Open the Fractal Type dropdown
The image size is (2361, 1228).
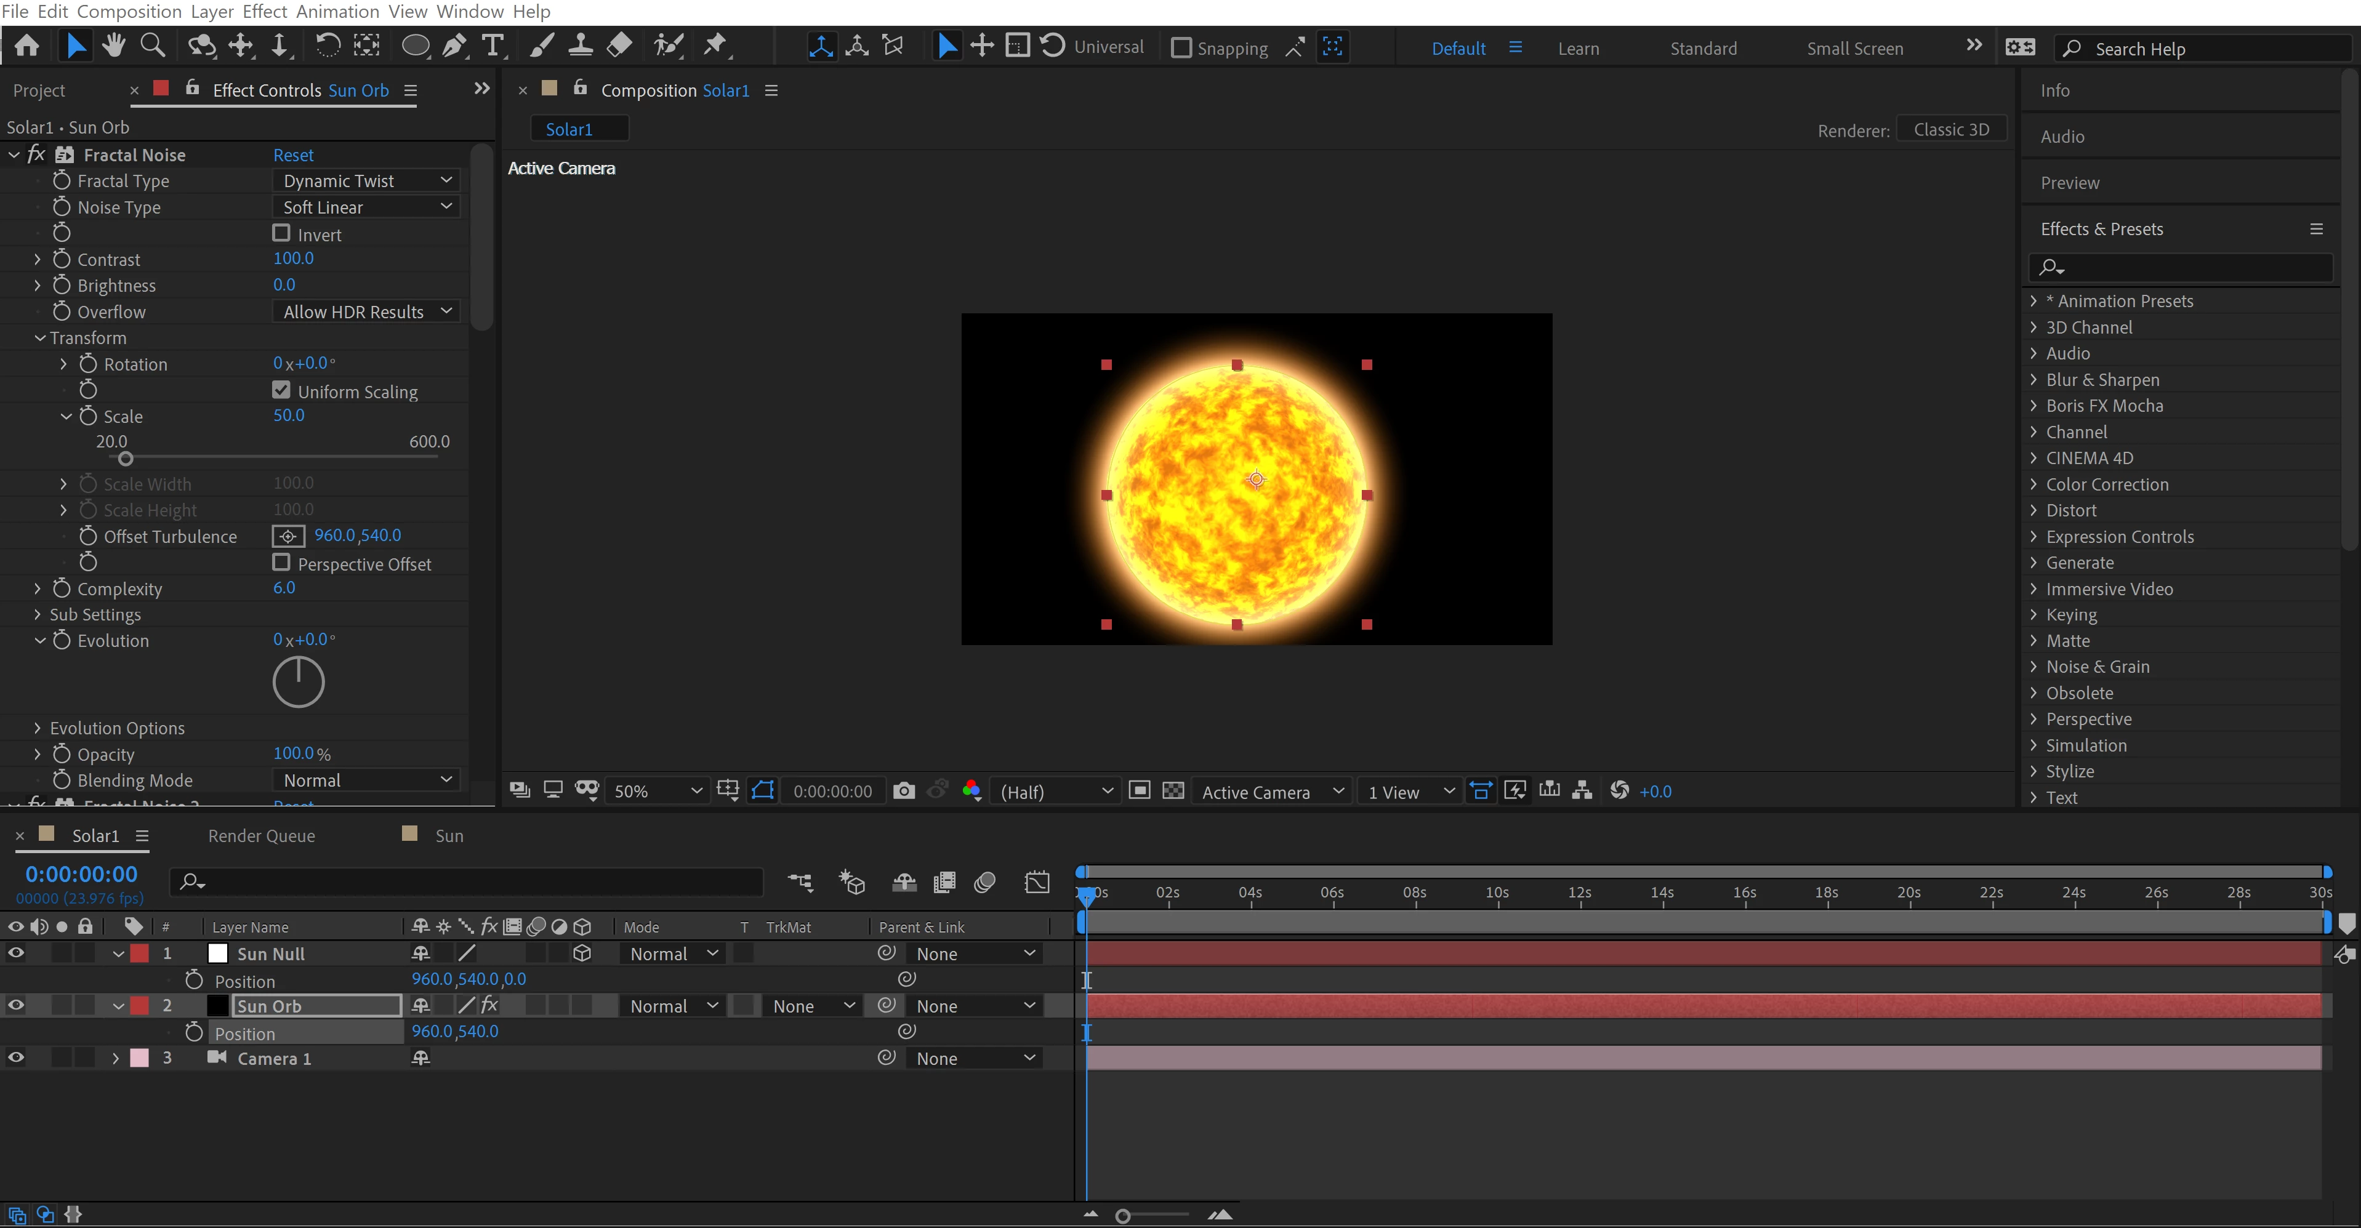pyautogui.click(x=366, y=180)
